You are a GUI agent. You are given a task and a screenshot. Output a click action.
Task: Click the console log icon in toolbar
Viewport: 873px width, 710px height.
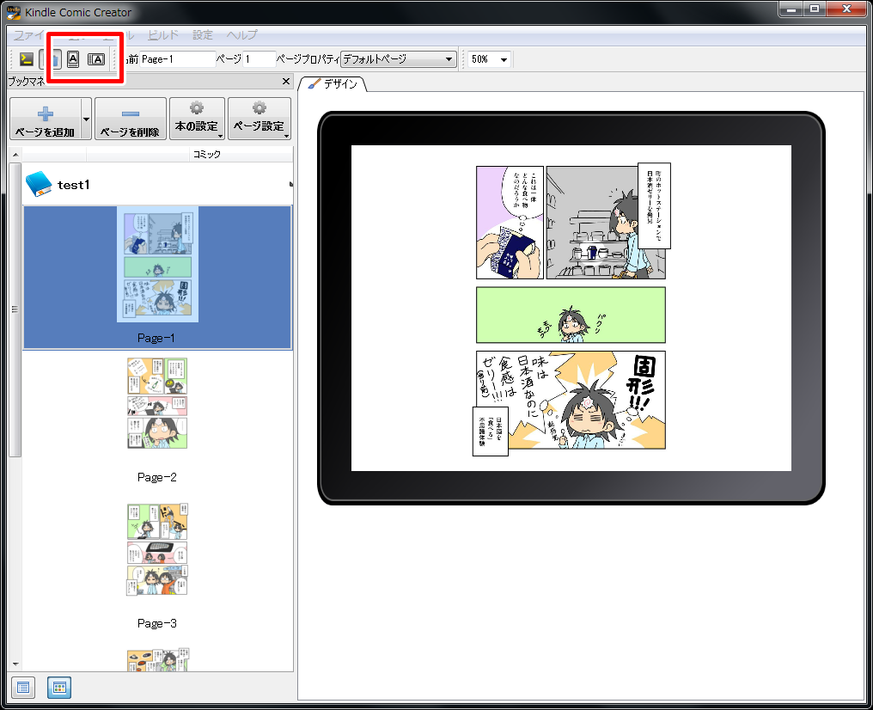[x=26, y=59]
